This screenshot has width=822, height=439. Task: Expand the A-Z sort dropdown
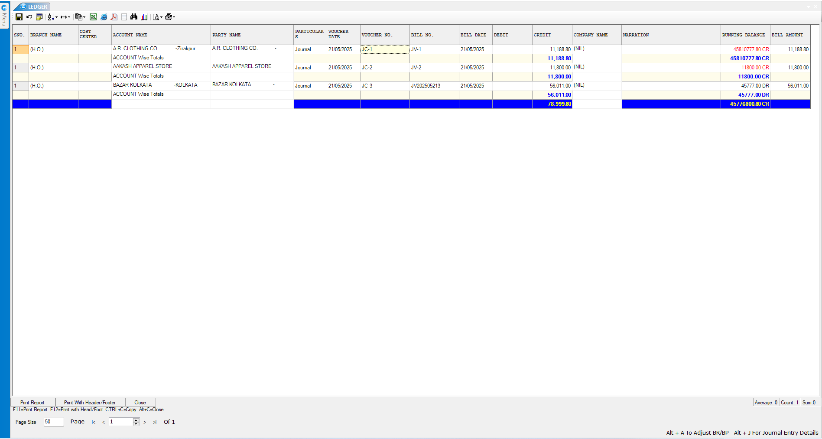click(56, 17)
